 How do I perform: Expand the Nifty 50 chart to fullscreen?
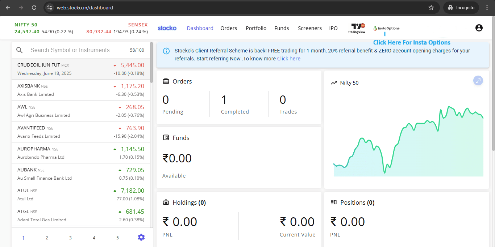click(x=478, y=81)
